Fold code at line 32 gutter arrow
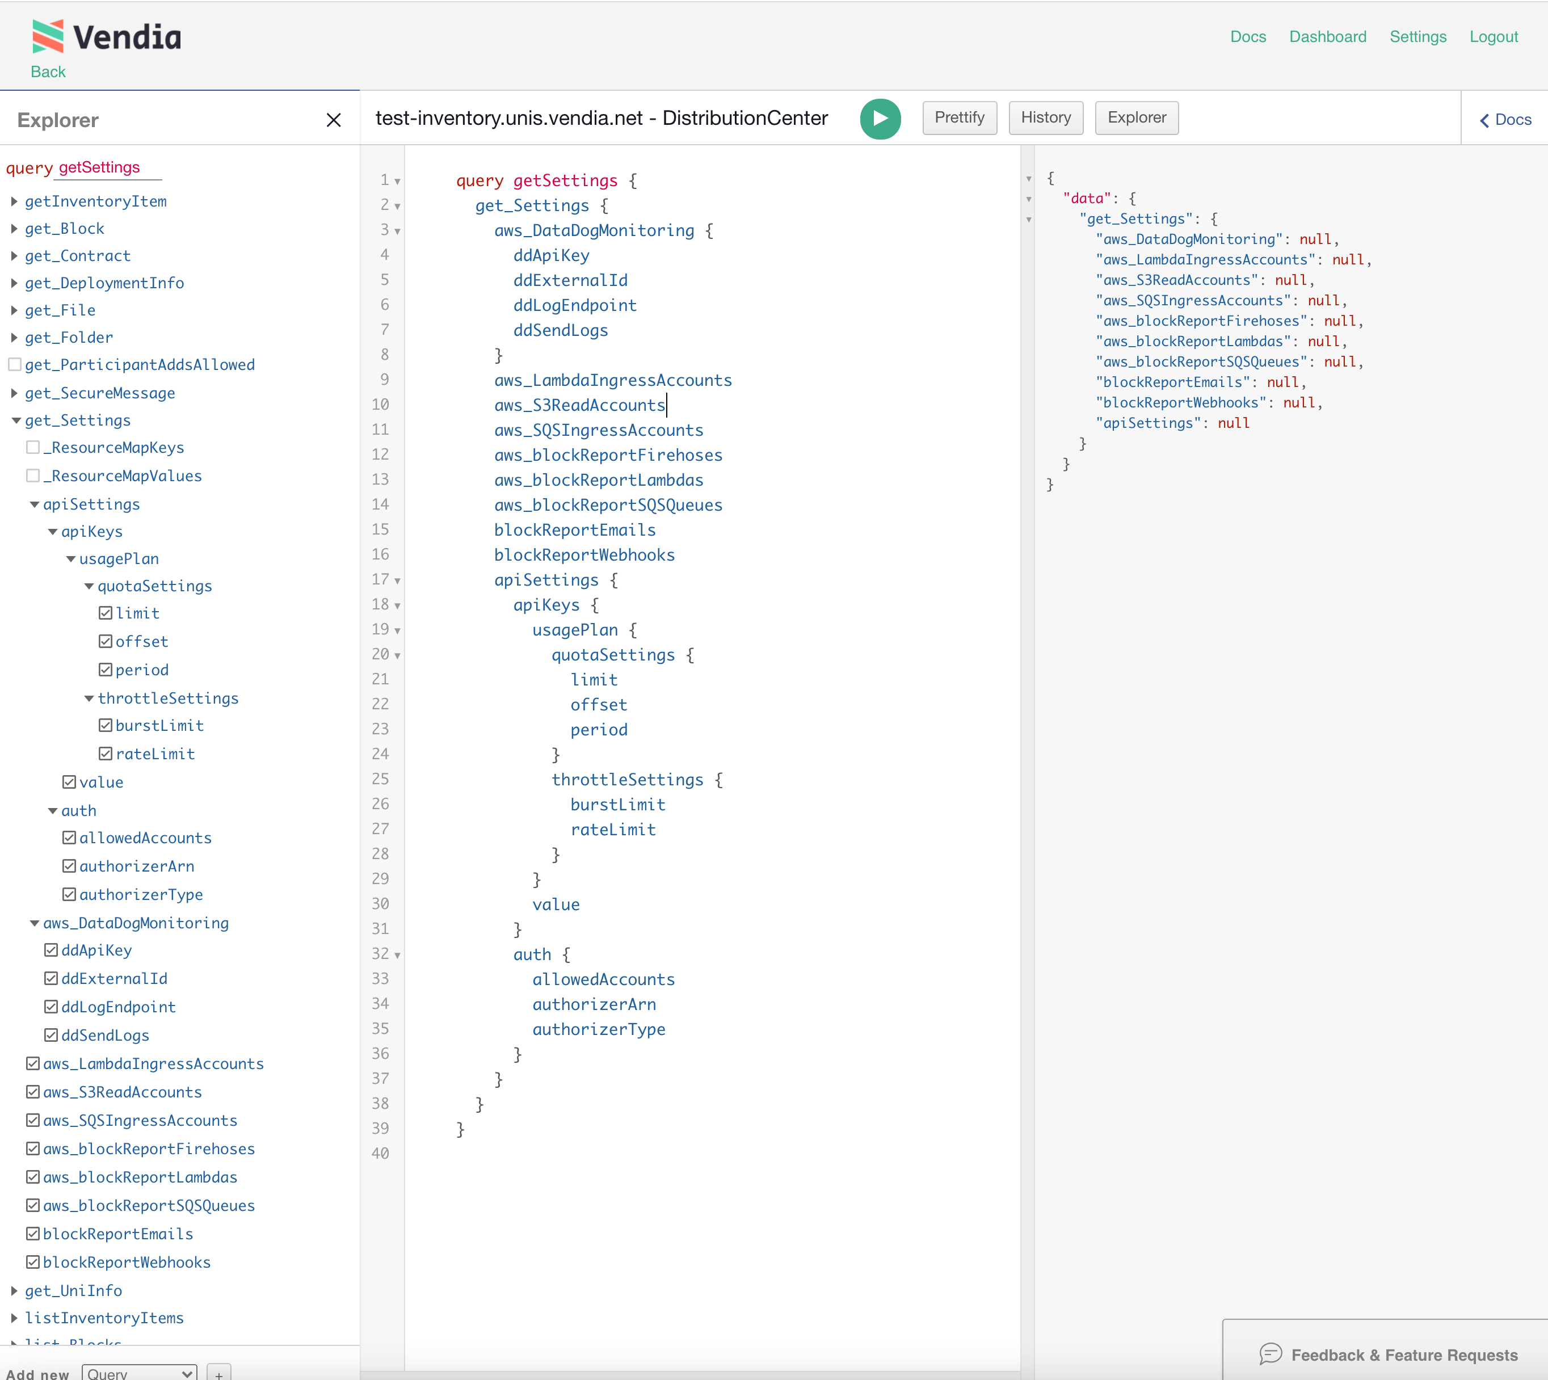Image resolution: width=1548 pixels, height=1380 pixels. coord(397,956)
